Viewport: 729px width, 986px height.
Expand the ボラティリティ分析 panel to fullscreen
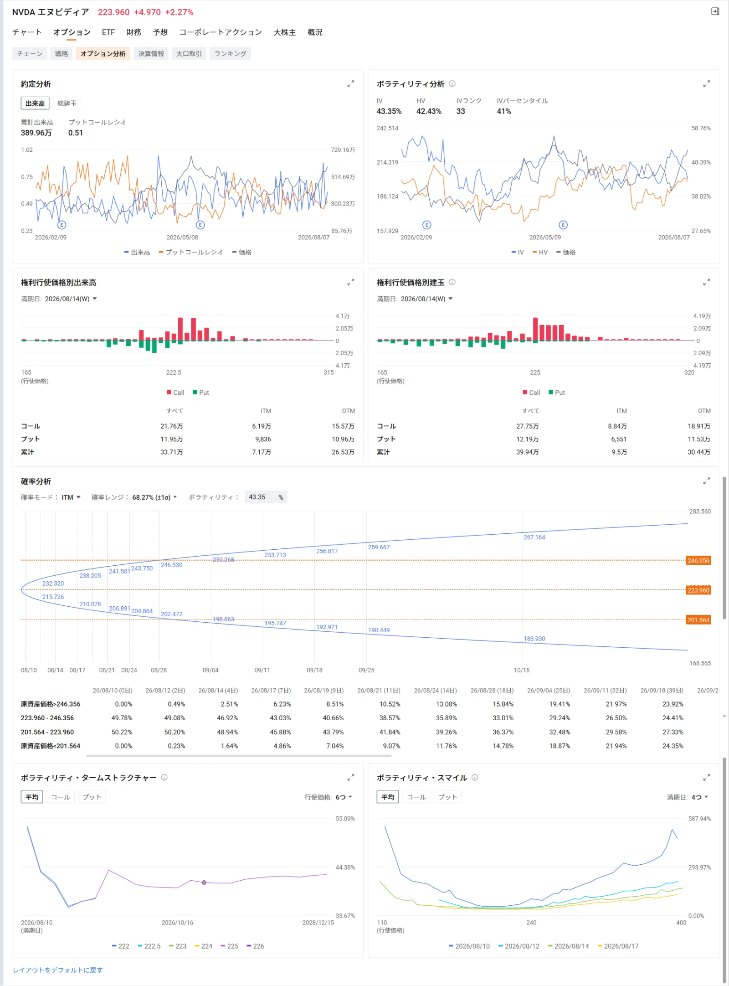point(706,84)
